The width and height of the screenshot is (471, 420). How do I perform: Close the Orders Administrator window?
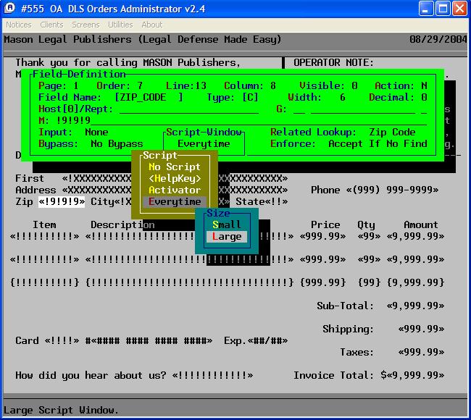(459, 9)
